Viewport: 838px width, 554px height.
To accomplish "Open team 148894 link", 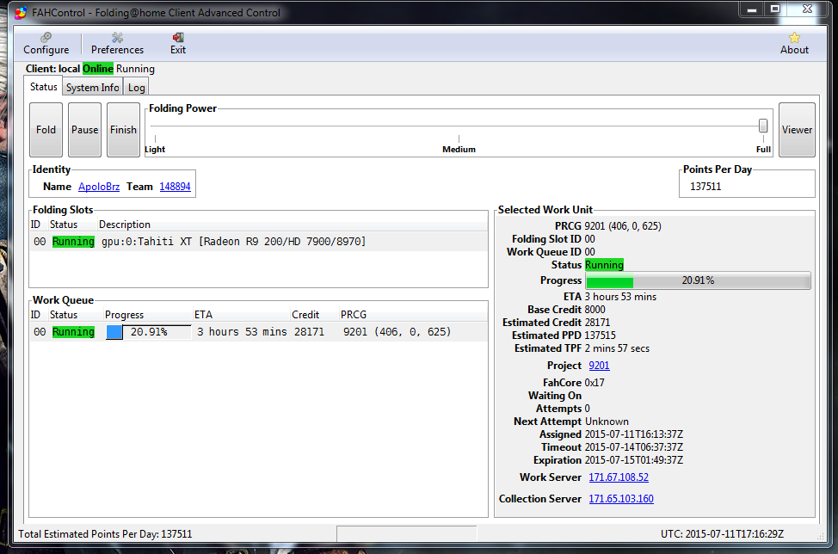I will [x=175, y=187].
